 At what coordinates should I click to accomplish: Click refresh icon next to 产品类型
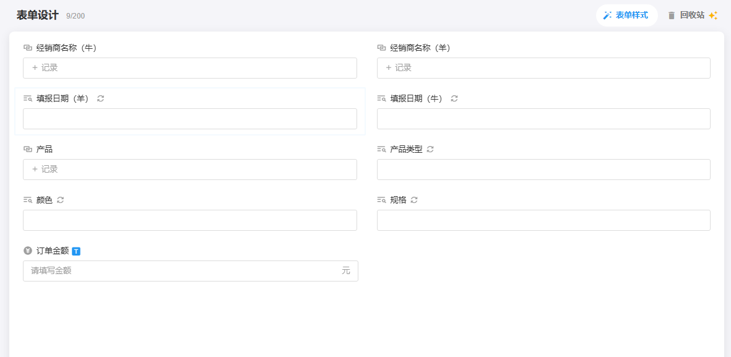pos(430,149)
